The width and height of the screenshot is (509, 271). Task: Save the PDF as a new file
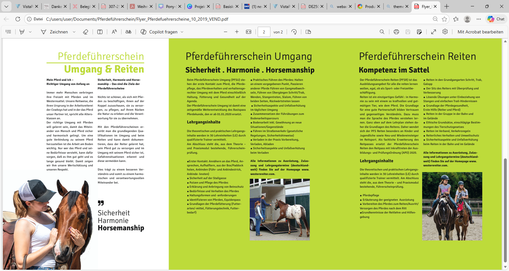pyautogui.click(x=419, y=32)
